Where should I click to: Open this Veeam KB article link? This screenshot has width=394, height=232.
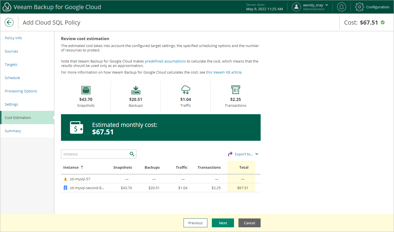[224, 72]
